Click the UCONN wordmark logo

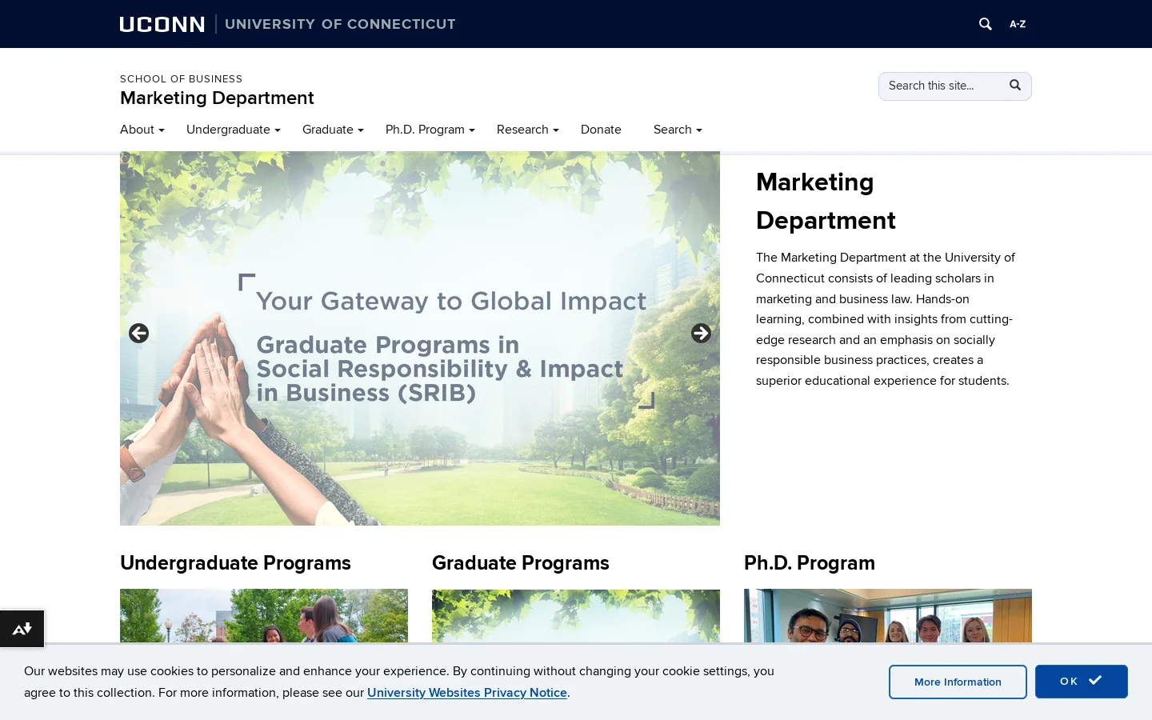[162, 24]
